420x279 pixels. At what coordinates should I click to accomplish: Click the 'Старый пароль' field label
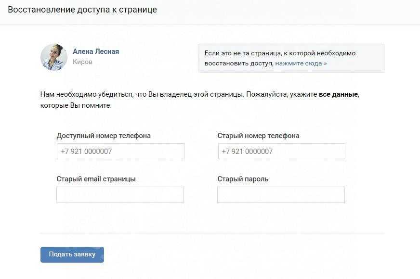click(243, 179)
